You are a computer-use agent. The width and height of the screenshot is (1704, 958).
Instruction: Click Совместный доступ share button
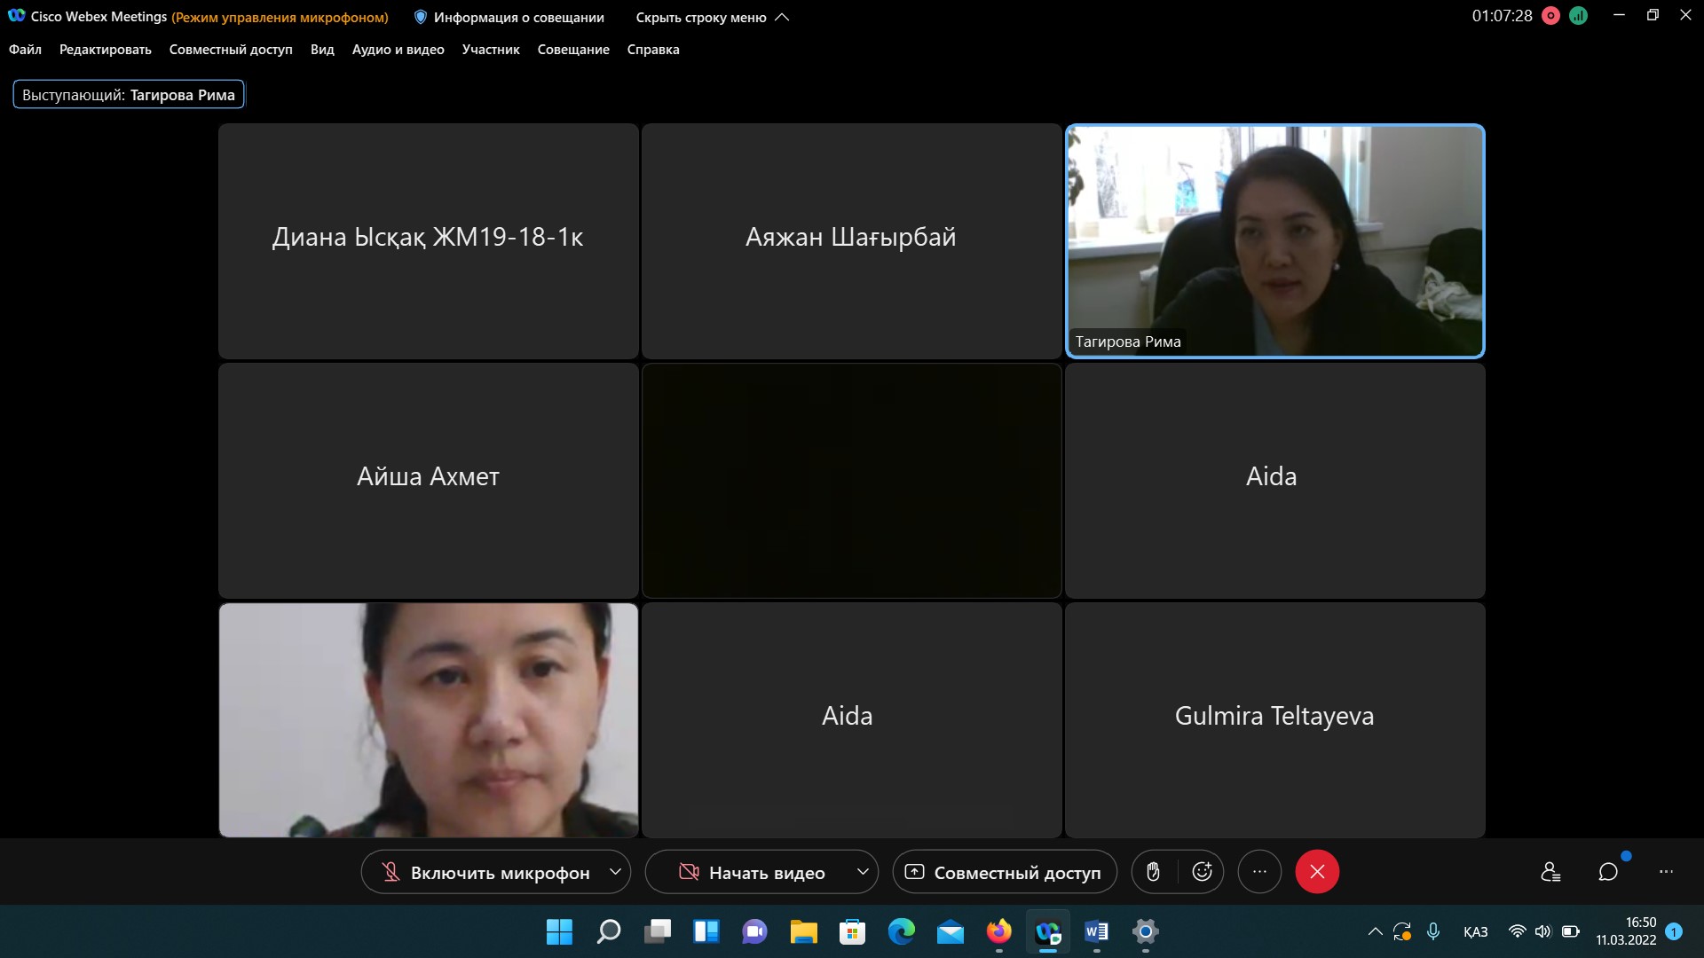[1004, 873]
